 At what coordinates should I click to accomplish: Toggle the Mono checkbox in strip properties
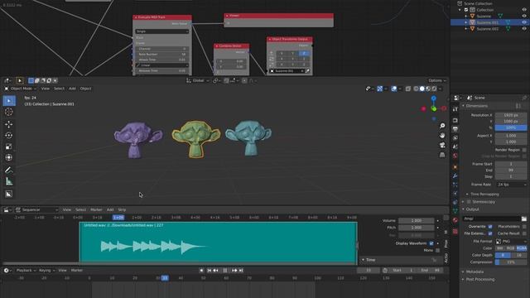tap(438, 250)
